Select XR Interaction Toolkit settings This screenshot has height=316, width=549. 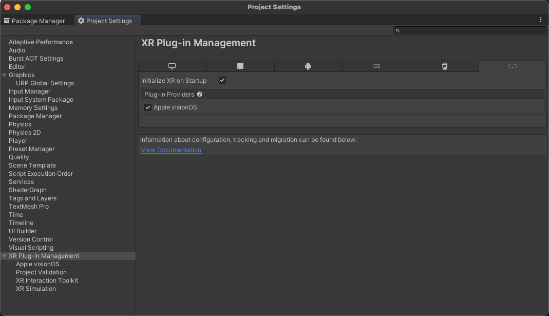[47, 281]
